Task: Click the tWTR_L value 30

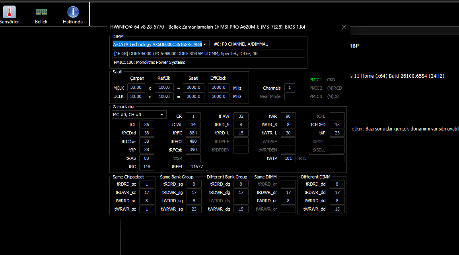Action: tap(288, 133)
